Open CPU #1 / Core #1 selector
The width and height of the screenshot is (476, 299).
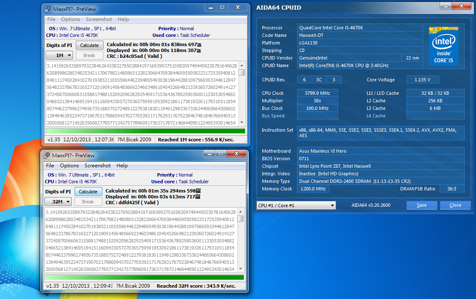point(296,205)
